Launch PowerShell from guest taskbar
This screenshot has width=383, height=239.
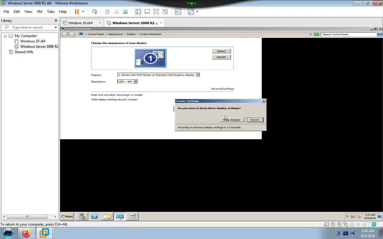(x=95, y=217)
